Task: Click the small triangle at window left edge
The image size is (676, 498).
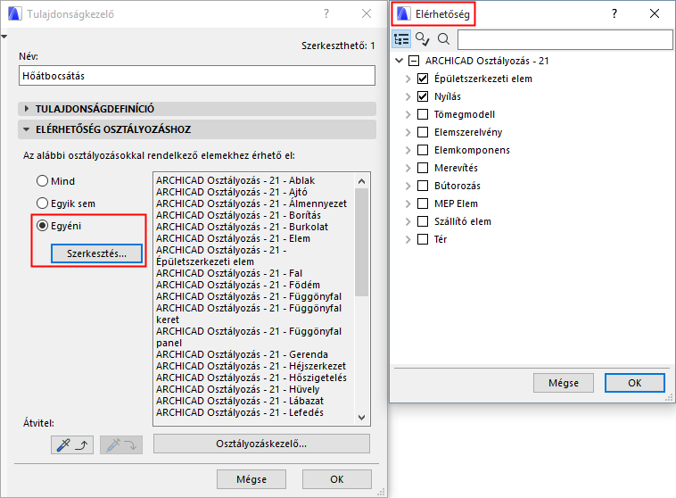Action: (x=4, y=37)
